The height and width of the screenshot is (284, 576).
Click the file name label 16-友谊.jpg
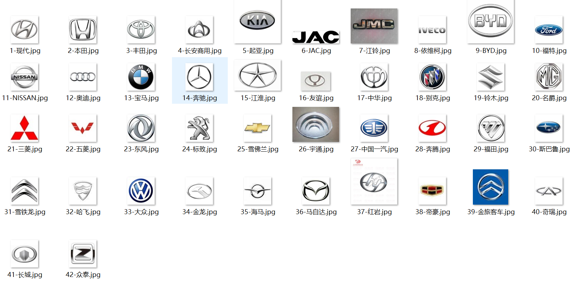click(316, 98)
